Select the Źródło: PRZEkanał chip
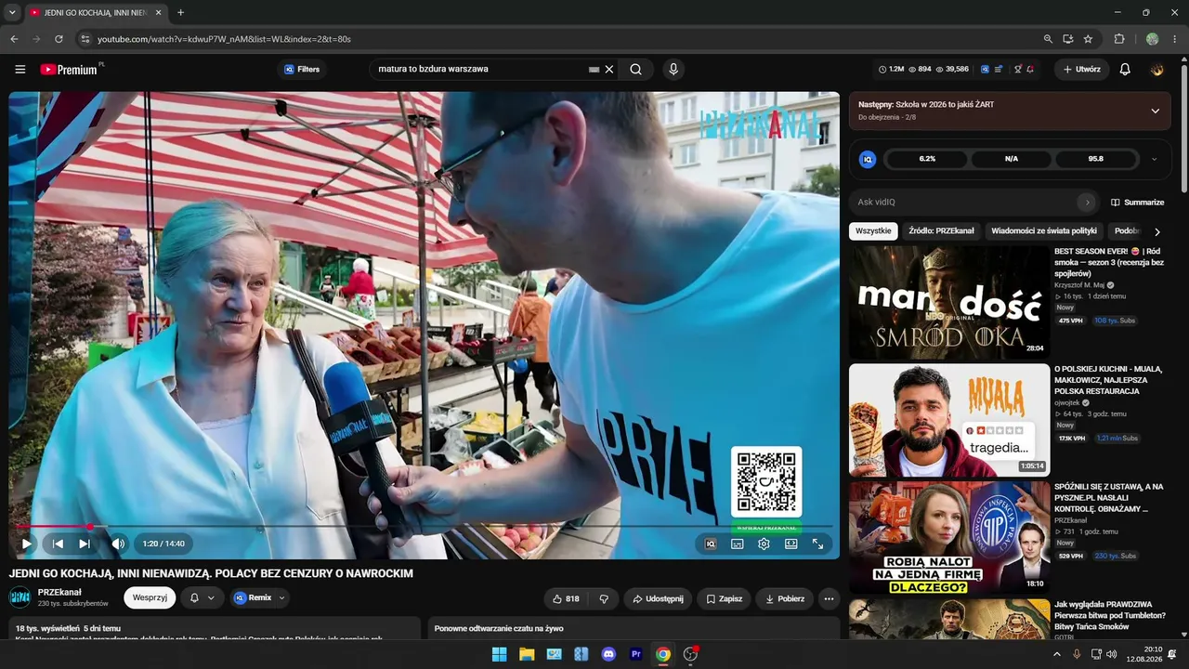The height and width of the screenshot is (669, 1189). 942,231
